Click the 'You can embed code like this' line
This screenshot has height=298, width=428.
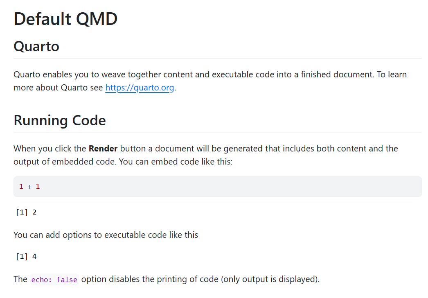176,162
